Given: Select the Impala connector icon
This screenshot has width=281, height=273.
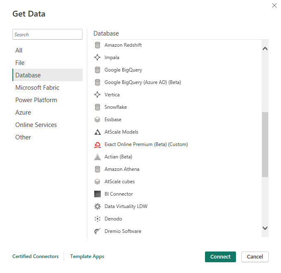Looking at the screenshot, I should 98,57.
